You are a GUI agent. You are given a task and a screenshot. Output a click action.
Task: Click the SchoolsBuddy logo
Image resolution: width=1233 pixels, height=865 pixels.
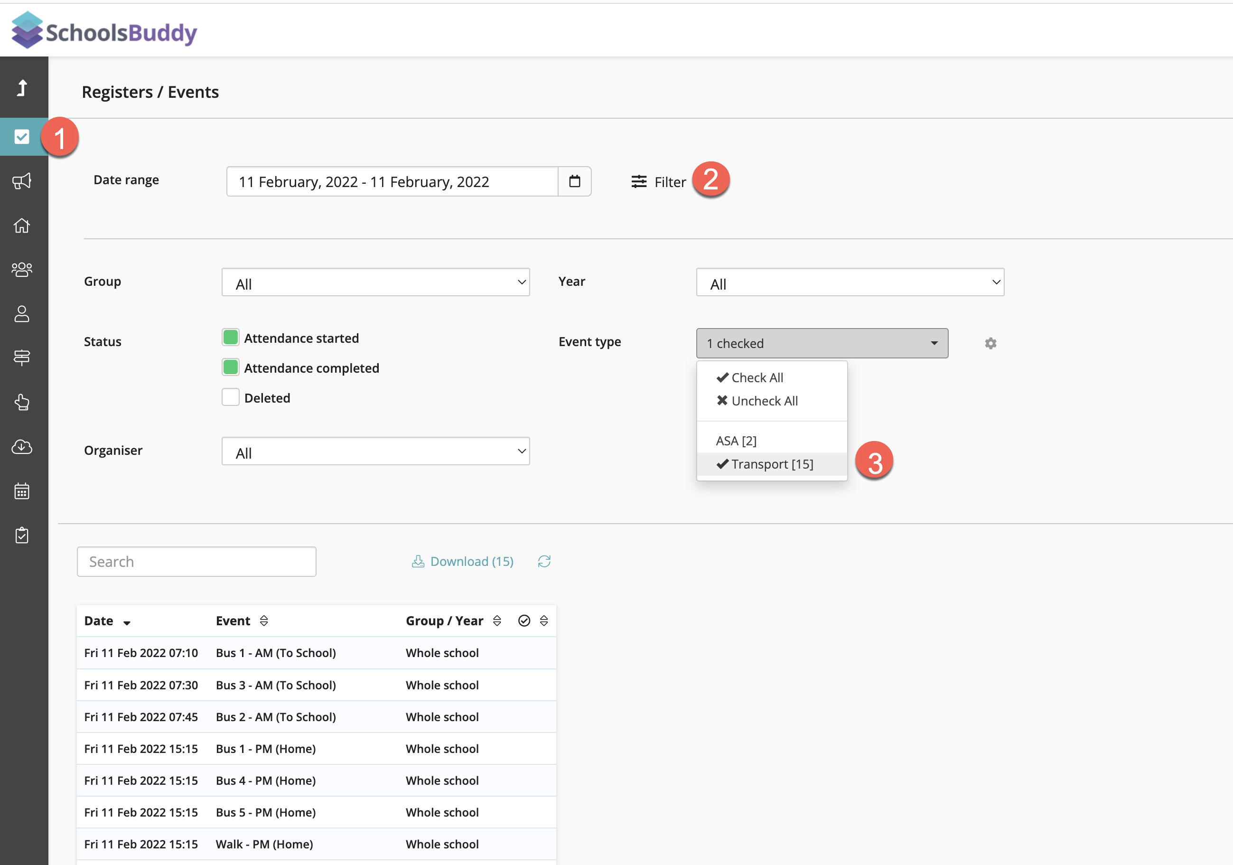[x=105, y=31]
